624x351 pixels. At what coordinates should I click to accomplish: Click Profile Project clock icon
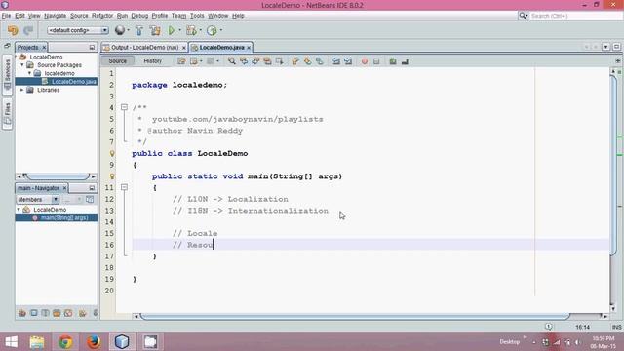212,30
